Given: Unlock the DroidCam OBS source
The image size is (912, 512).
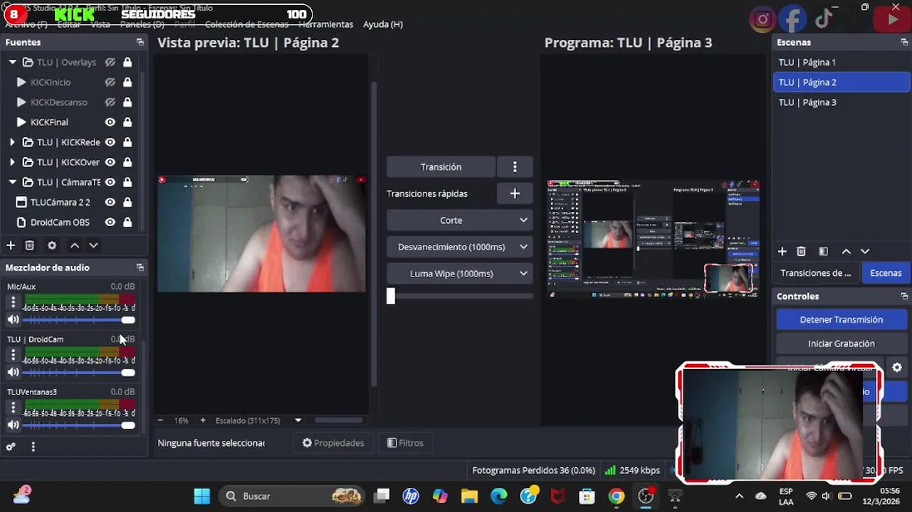Looking at the screenshot, I should [127, 222].
